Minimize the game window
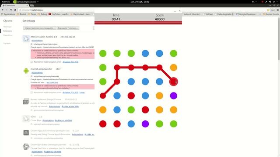Viewport: 280px width, 157px height. pos(175,11)
